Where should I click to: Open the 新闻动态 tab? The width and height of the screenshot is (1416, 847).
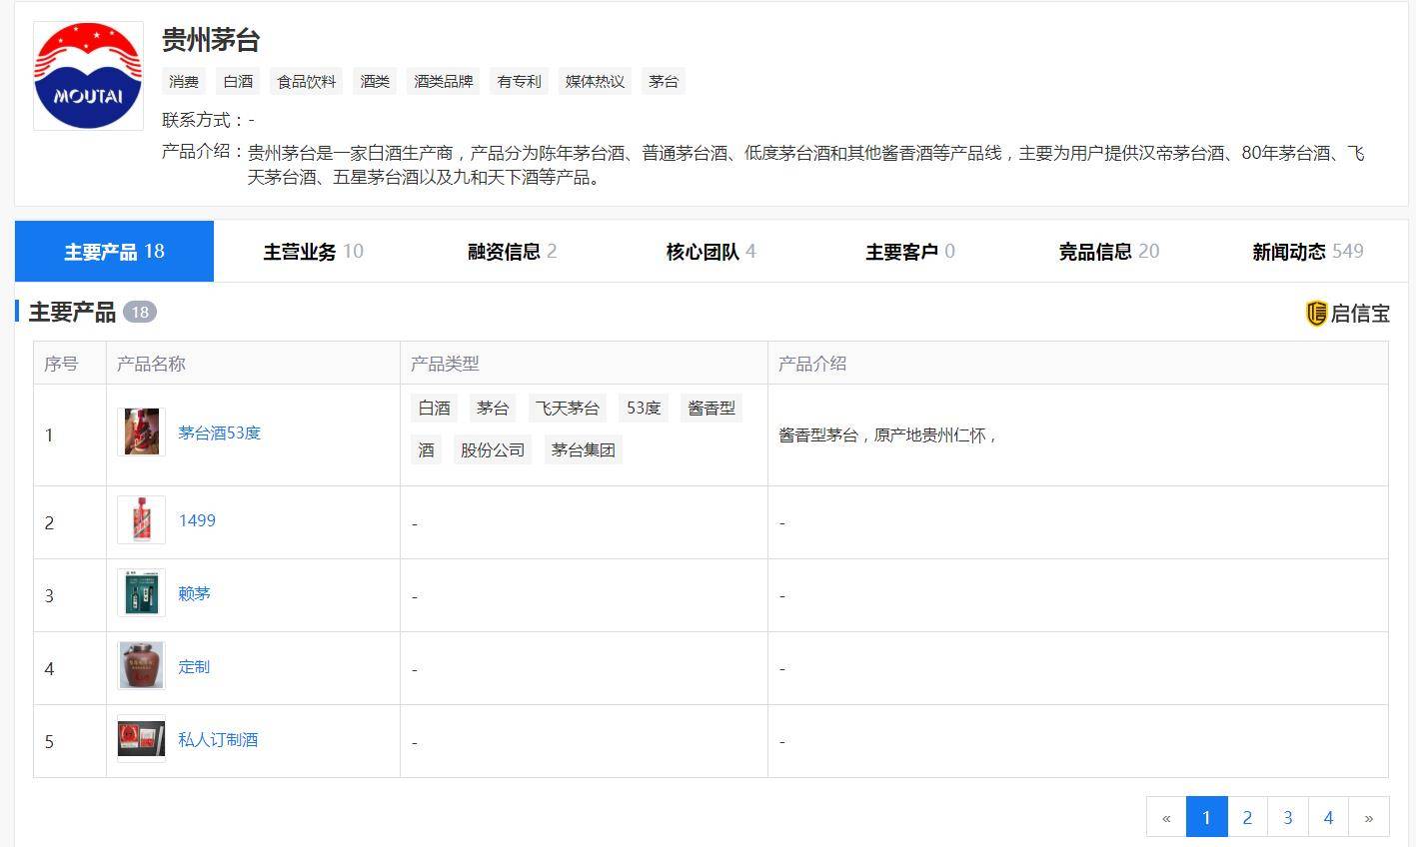(x=1305, y=252)
